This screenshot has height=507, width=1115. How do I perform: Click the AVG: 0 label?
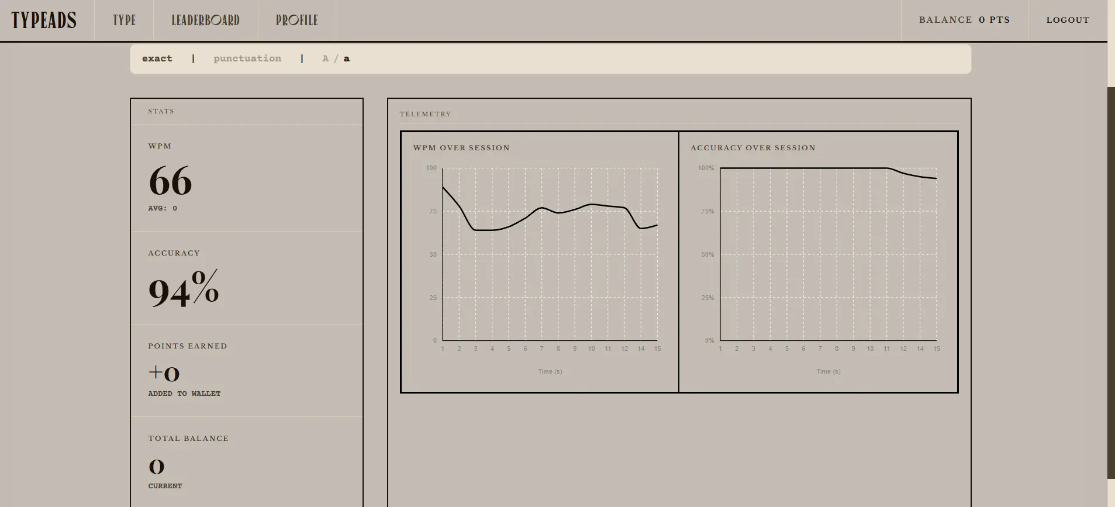[x=163, y=208]
